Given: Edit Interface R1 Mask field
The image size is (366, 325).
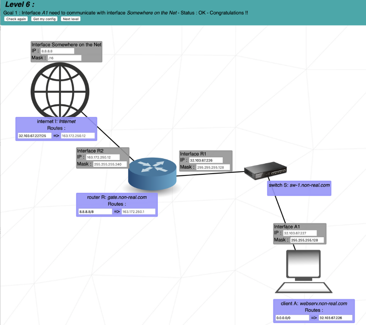Looking at the screenshot, I should pyautogui.click(x=213, y=167).
